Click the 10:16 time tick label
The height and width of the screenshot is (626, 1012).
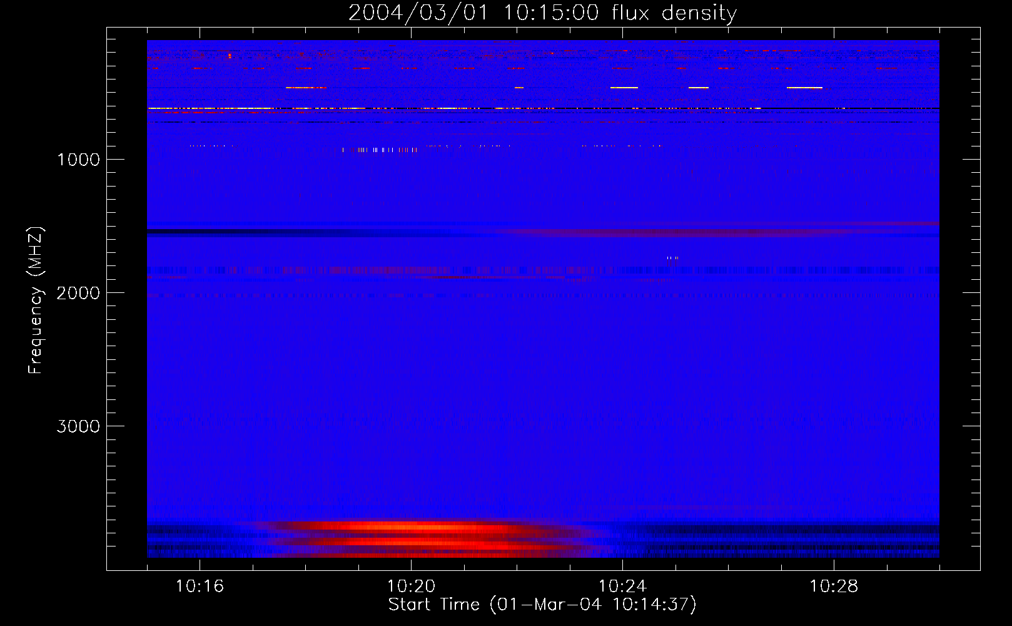point(200,587)
